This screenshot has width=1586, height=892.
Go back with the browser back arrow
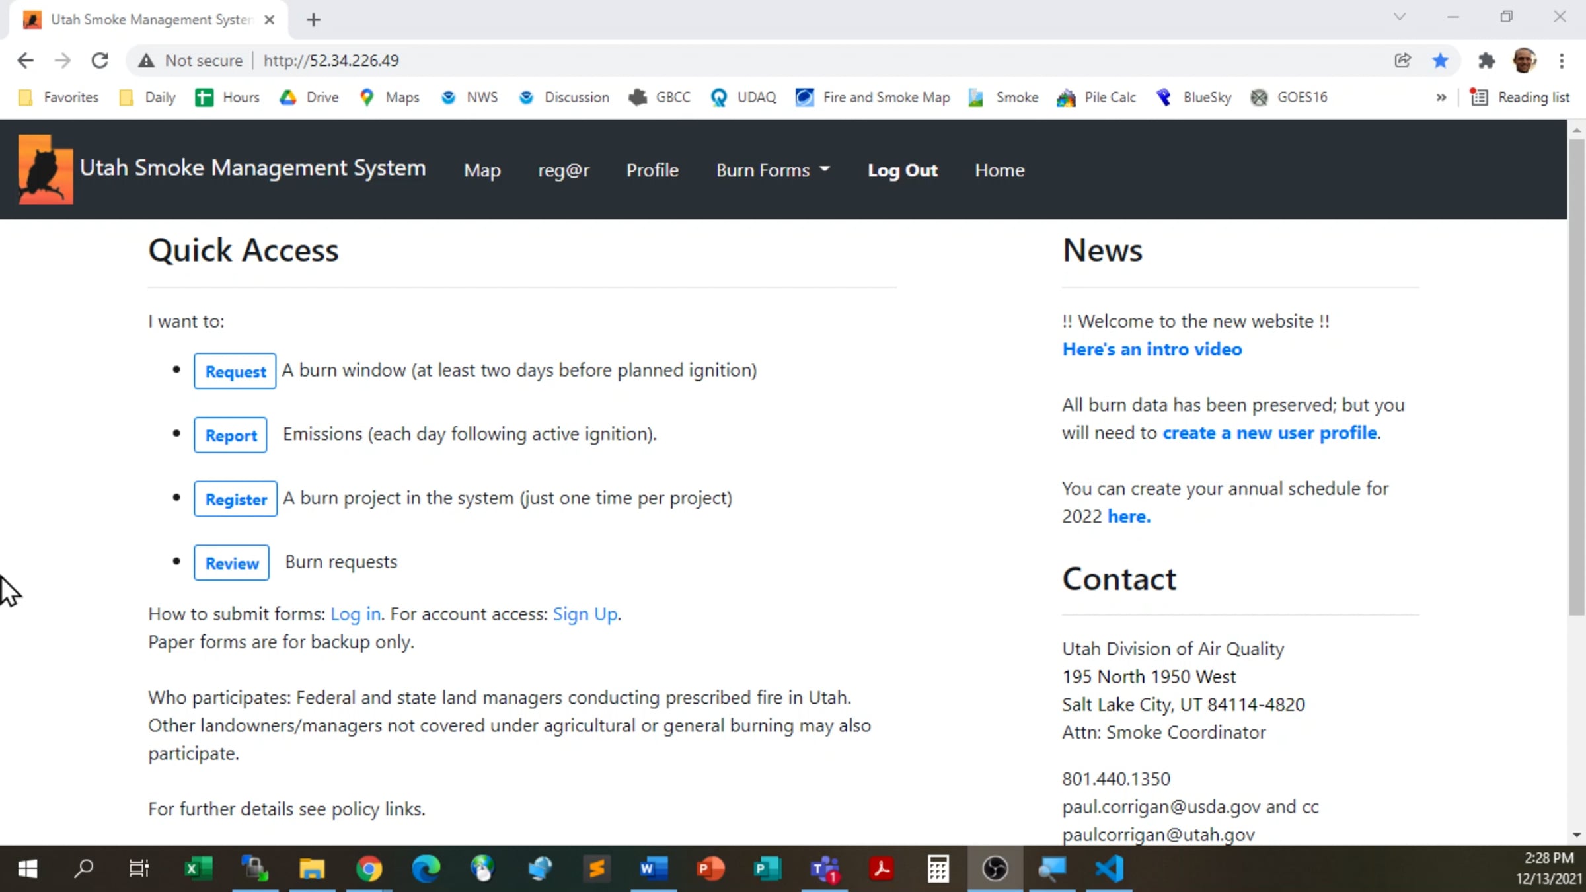tap(25, 61)
